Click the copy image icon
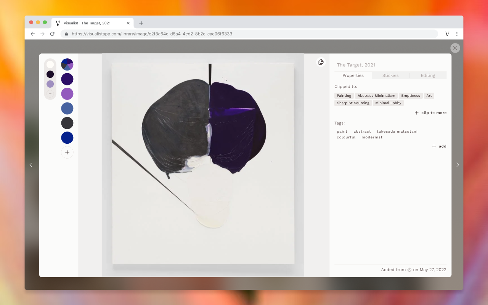Image resolution: width=488 pixels, height=305 pixels. (x=321, y=62)
